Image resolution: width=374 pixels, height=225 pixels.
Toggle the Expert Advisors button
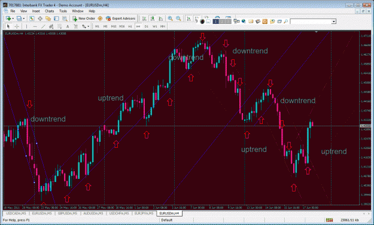click(x=120, y=19)
